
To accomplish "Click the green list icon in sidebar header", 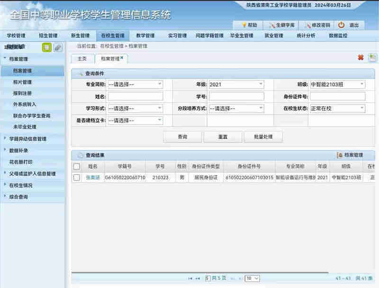I will click(x=47, y=47).
